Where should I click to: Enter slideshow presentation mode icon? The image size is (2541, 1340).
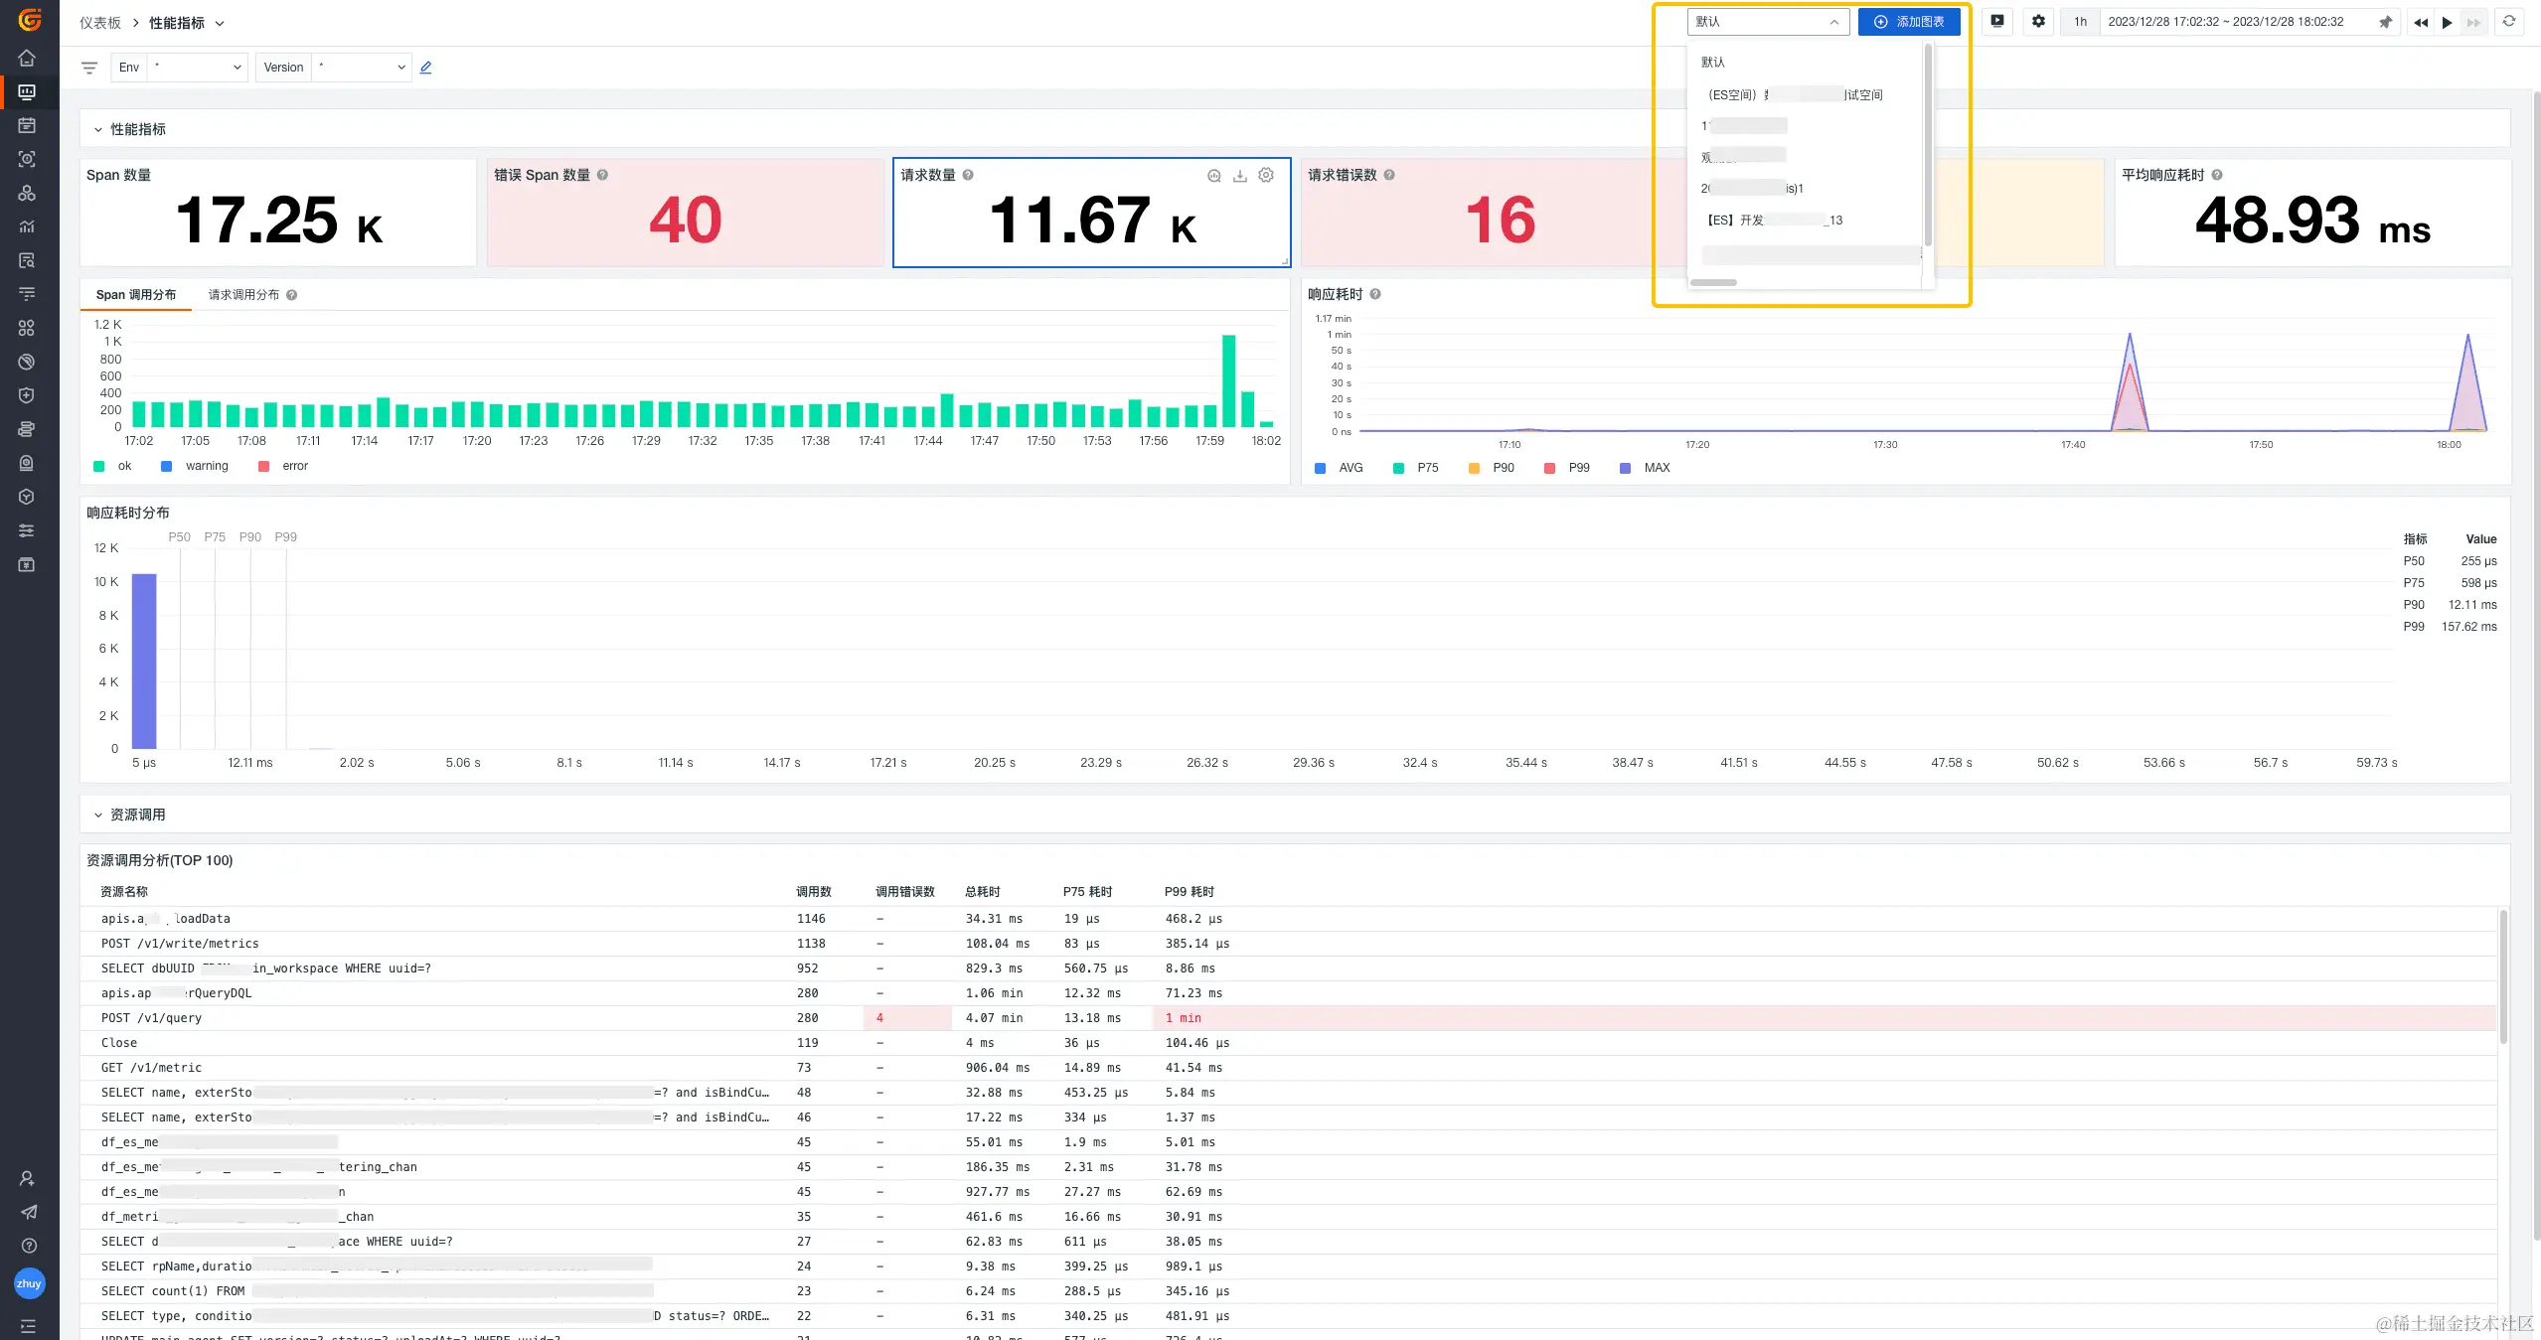1996,21
